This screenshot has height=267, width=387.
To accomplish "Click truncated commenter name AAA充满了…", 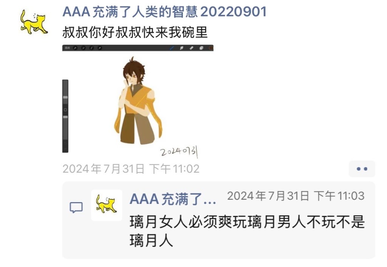I will (173, 199).
